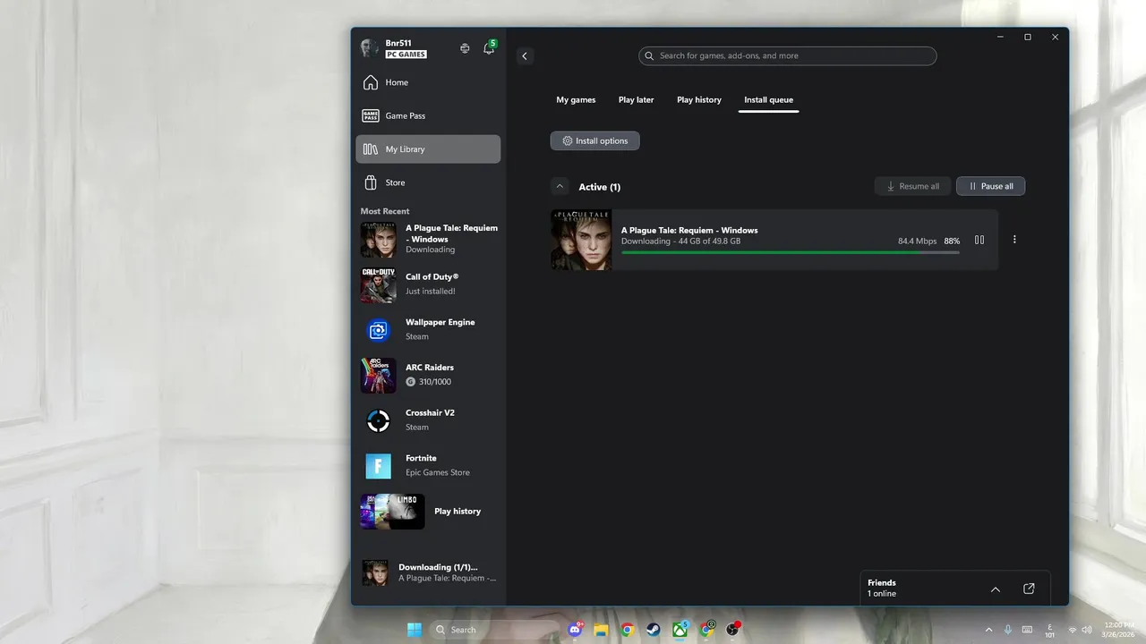
Task: Click 'Just installed!' under Call of Duty
Action: click(x=431, y=292)
